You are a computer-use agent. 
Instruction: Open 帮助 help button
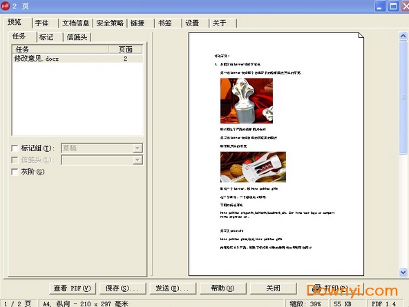222,288
